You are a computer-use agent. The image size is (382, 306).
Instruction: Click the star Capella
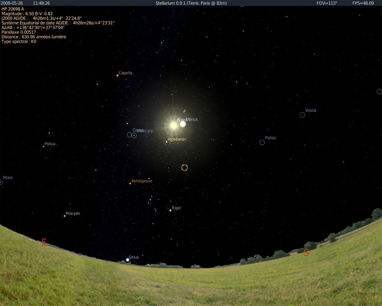point(117,75)
